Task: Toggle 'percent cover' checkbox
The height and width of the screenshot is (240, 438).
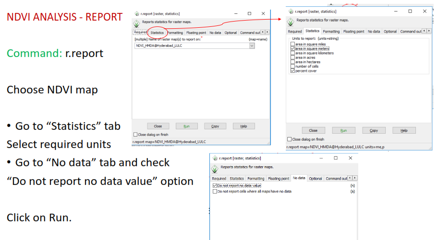Action: coord(292,71)
